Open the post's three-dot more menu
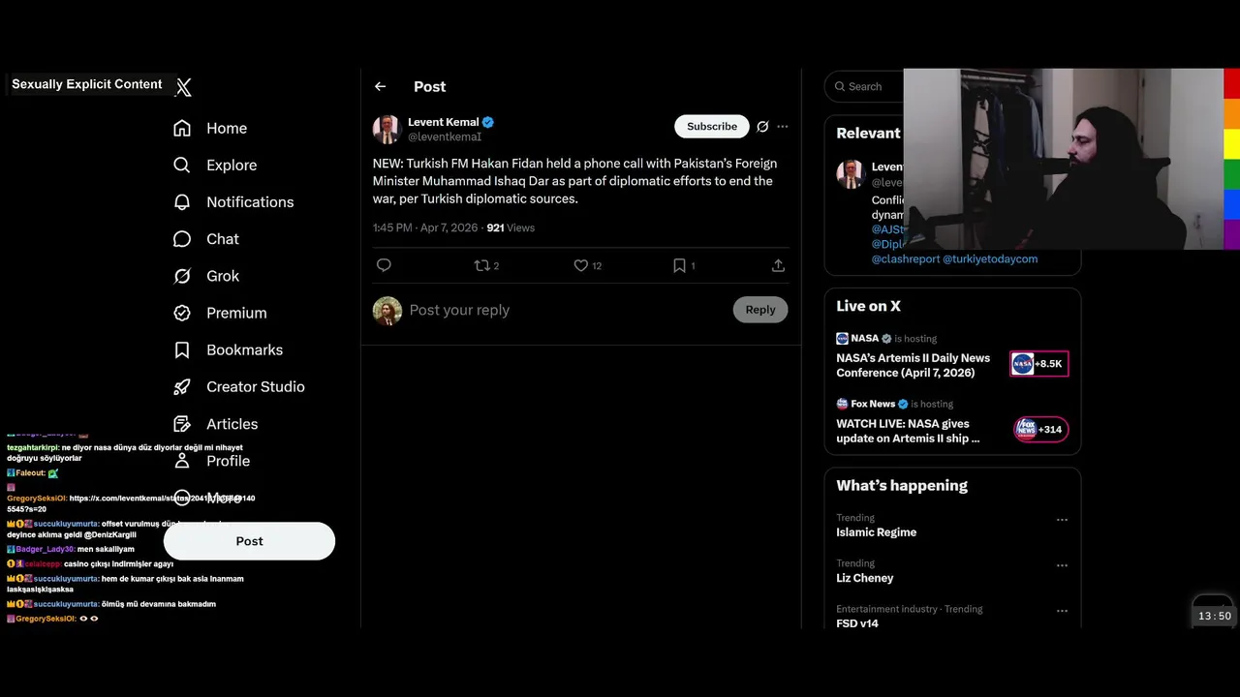This screenshot has width=1240, height=697. (x=783, y=127)
